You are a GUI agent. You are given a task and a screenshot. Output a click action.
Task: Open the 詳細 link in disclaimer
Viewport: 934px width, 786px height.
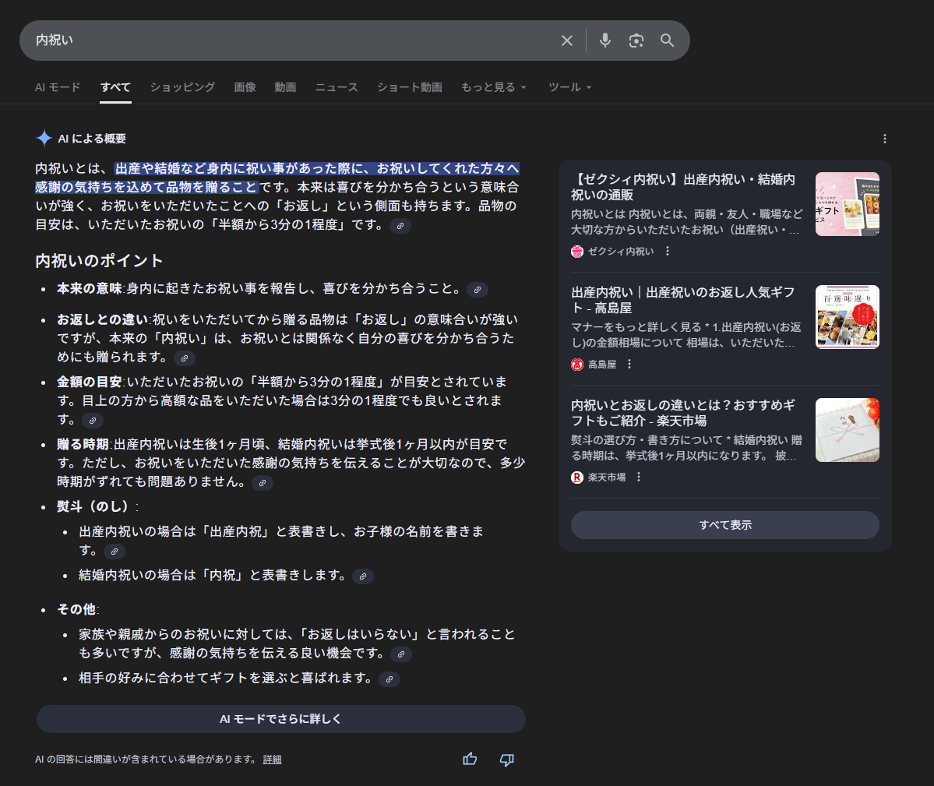[x=272, y=760]
